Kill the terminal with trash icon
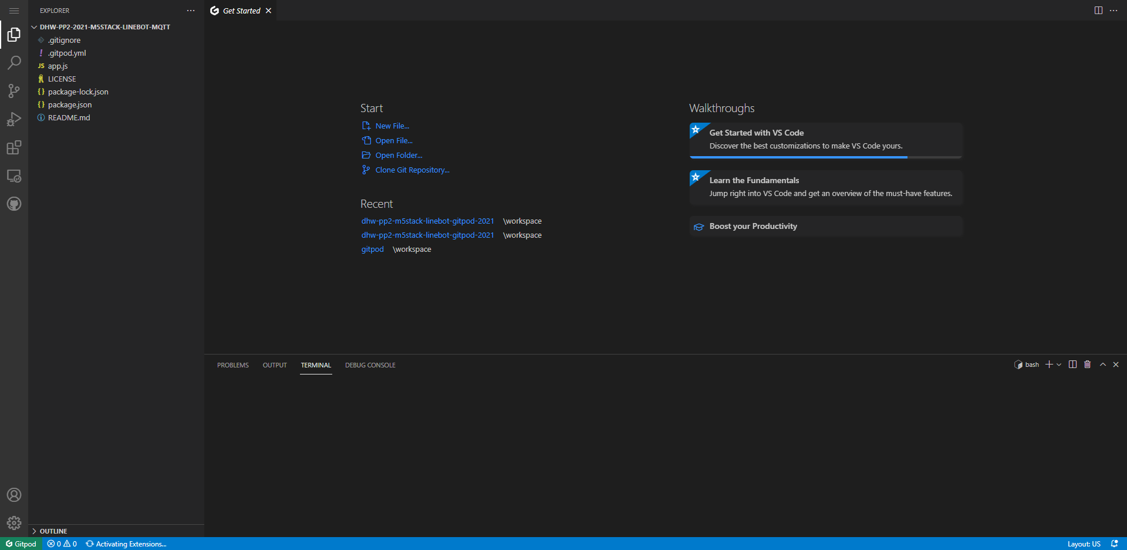The image size is (1127, 550). pyautogui.click(x=1087, y=365)
